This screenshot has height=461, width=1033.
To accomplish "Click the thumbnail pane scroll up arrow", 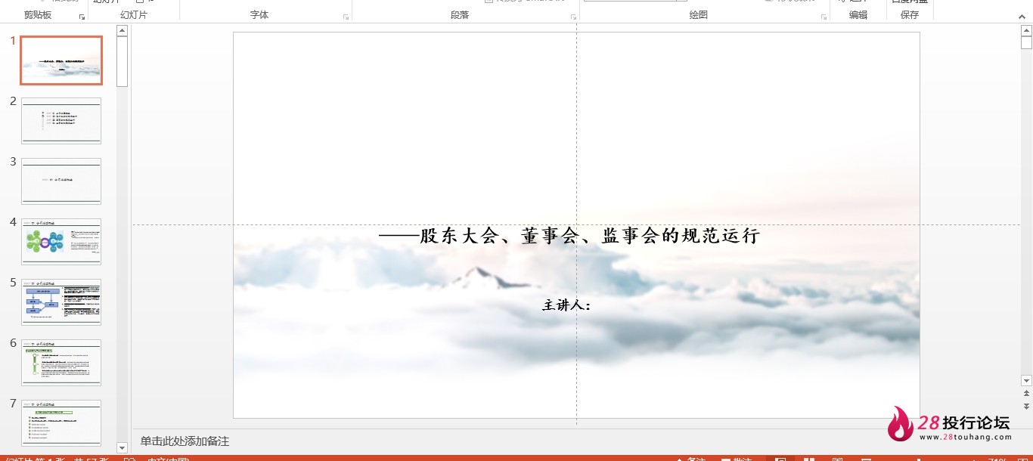I will click(122, 30).
